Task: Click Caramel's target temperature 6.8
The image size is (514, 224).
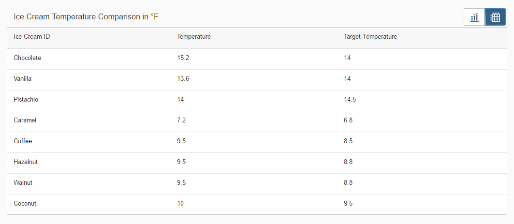Action: click(348, 120)
